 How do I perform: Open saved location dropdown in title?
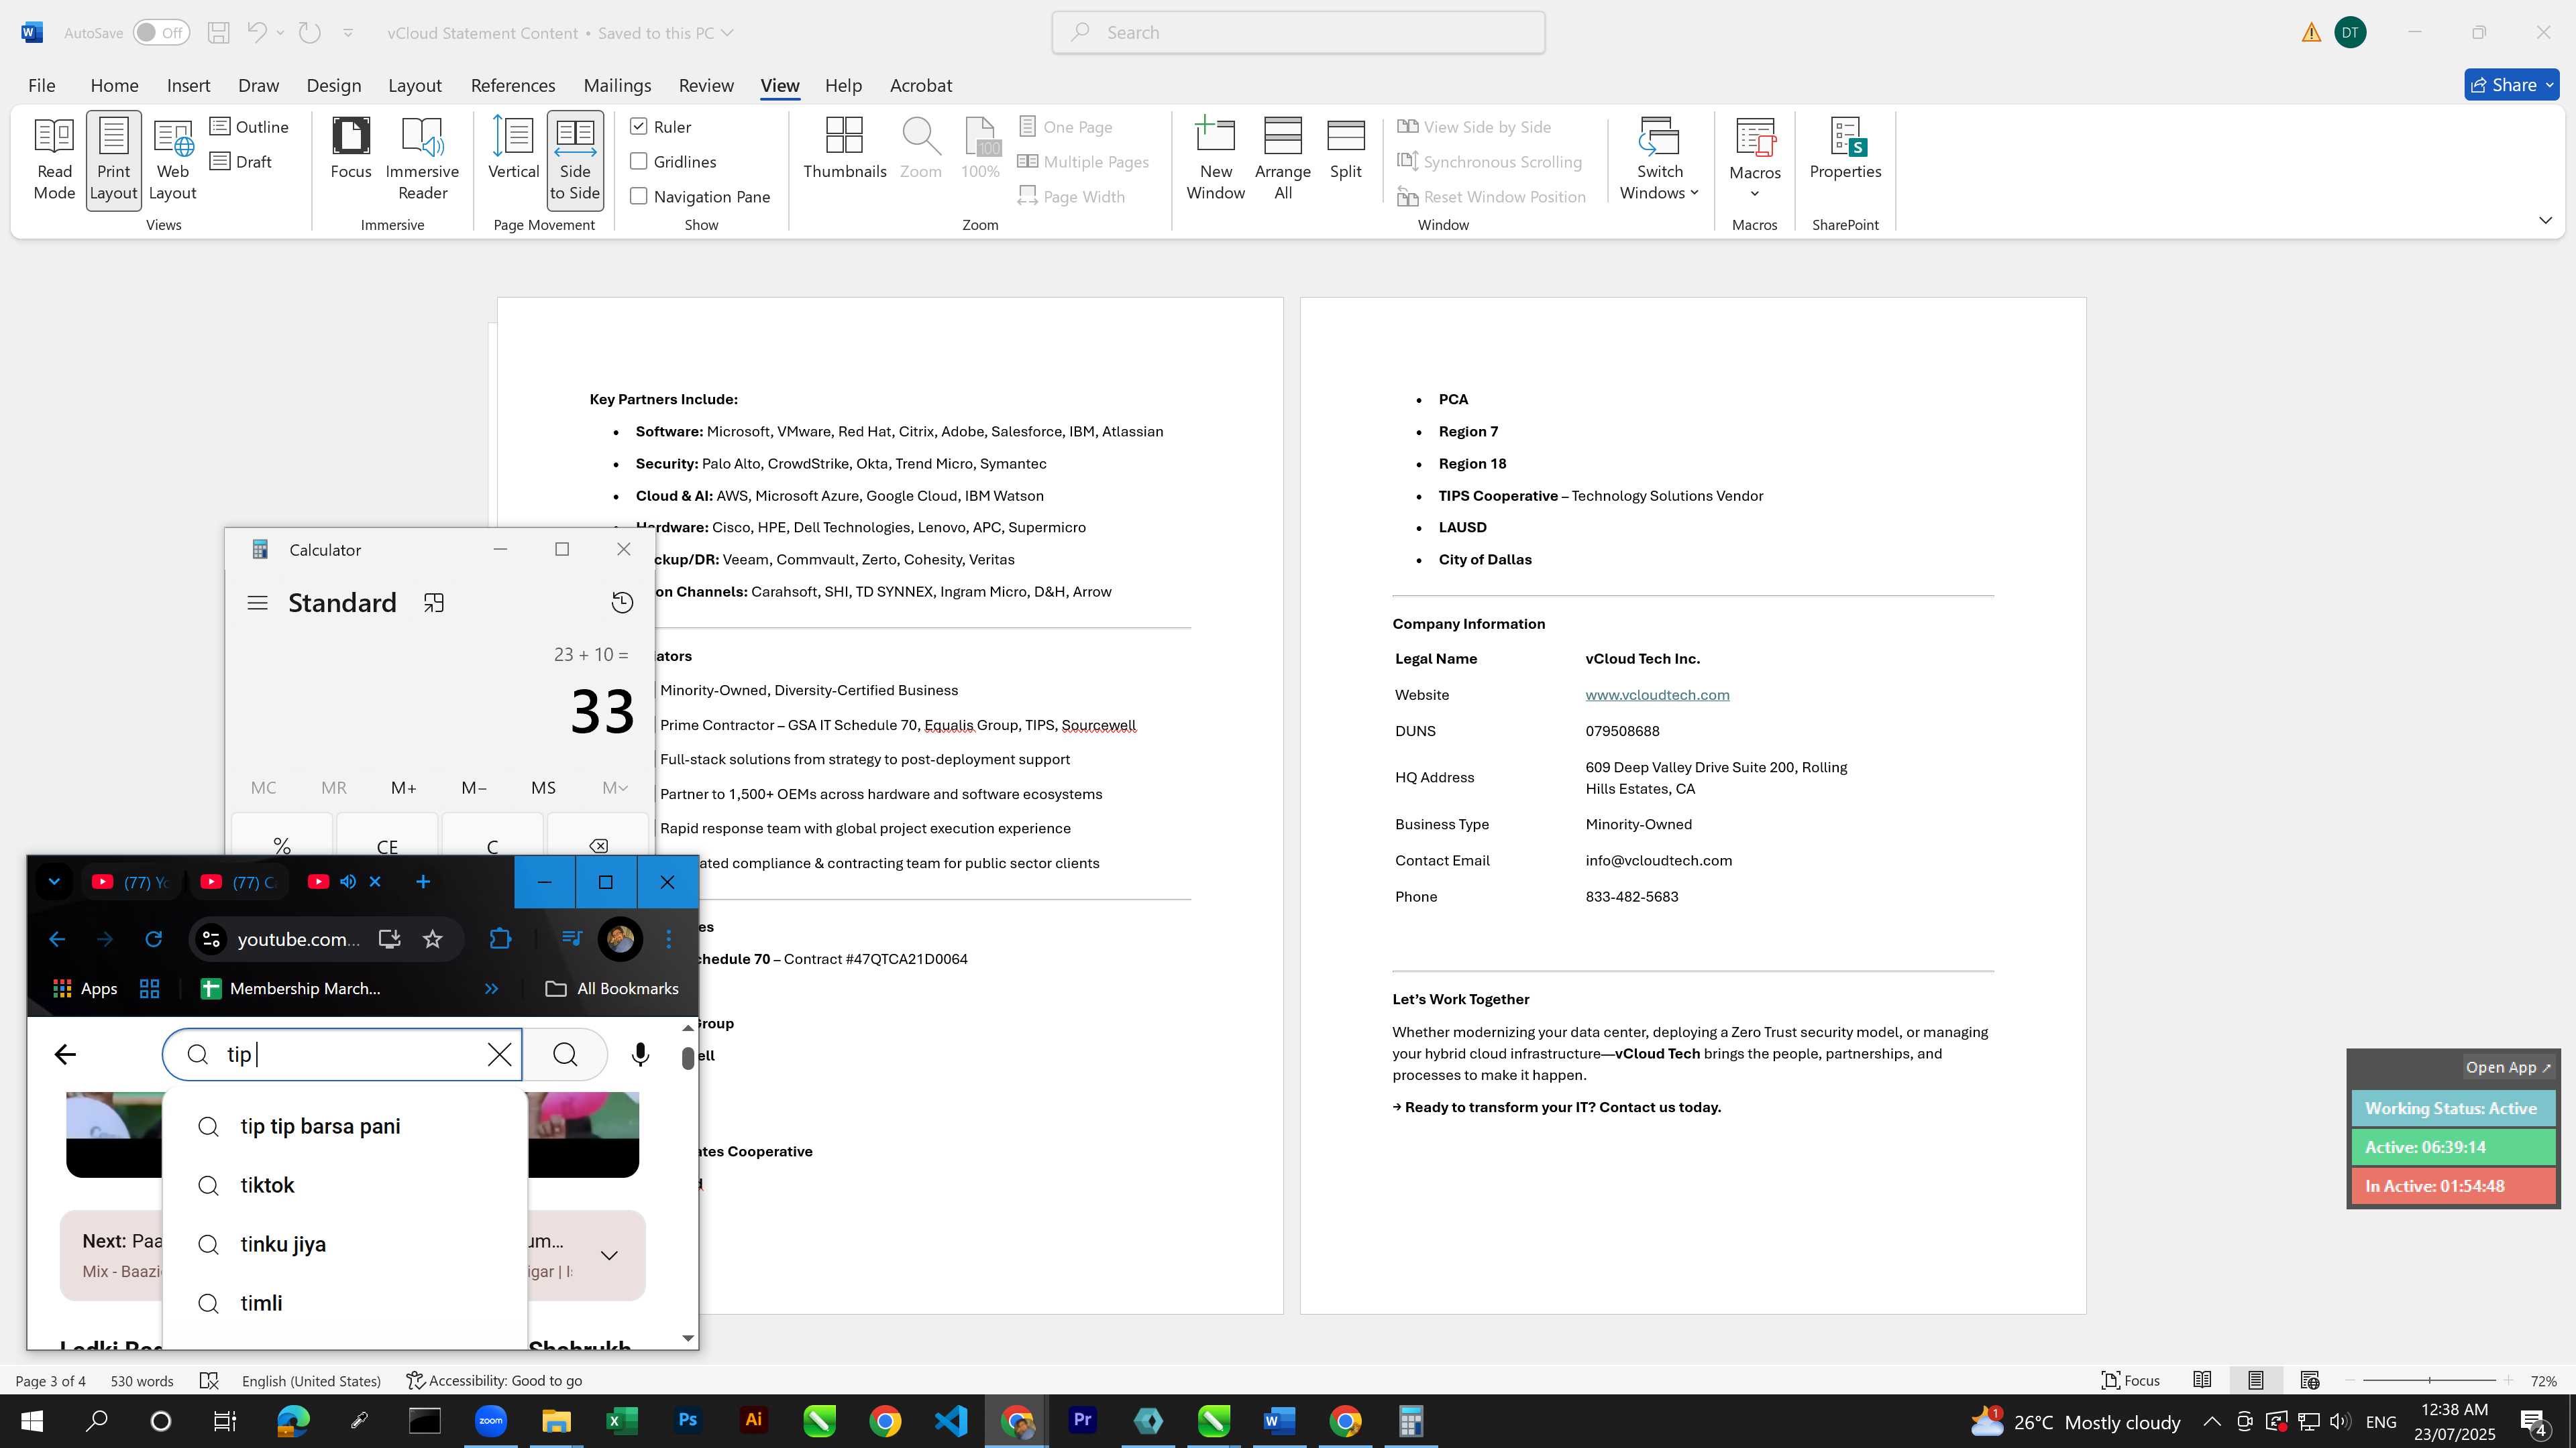pos(727,33)
